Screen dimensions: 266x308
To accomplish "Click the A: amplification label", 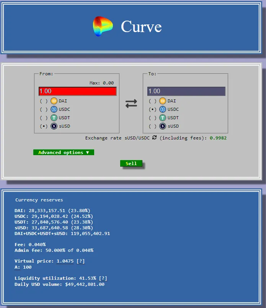I will (x=17, y=267).
